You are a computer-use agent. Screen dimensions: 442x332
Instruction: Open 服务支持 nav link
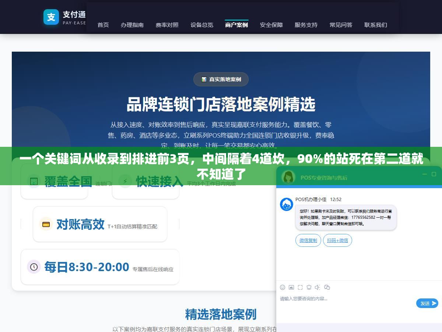pyautogui.click(x=306, y=25)
